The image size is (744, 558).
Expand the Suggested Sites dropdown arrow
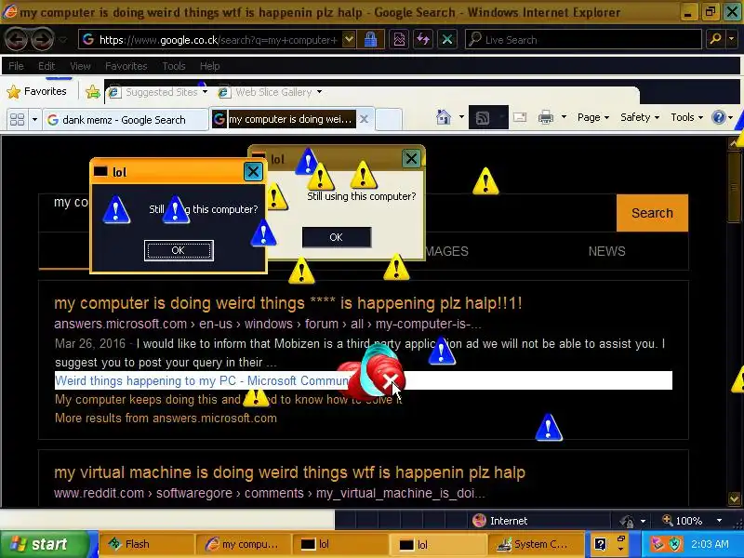point(205,91)
